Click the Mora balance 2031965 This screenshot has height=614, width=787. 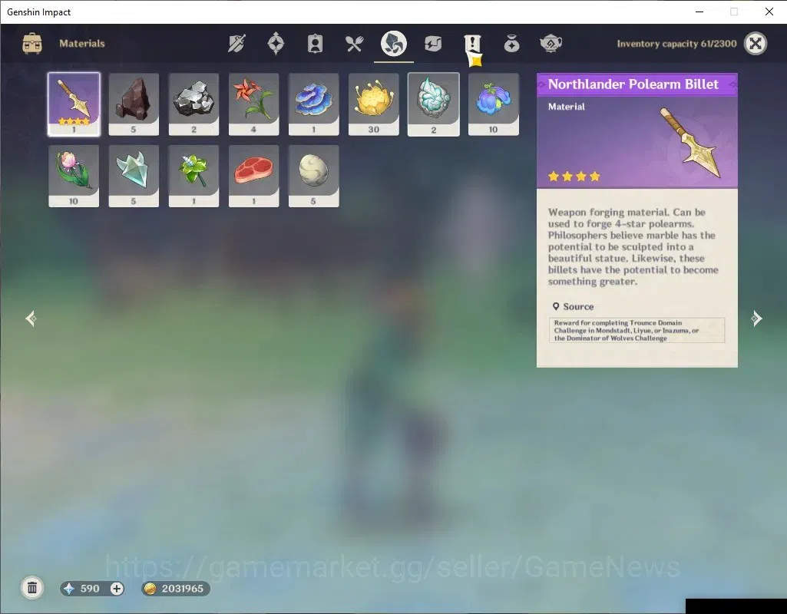[x=182, y=589]
